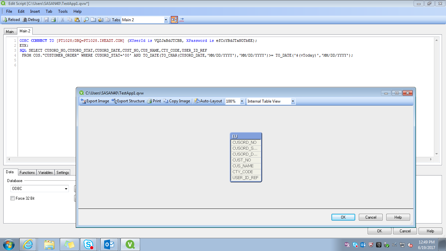
Task: Click Cancel in the table viewer dialog
Action: coord(371,217)
